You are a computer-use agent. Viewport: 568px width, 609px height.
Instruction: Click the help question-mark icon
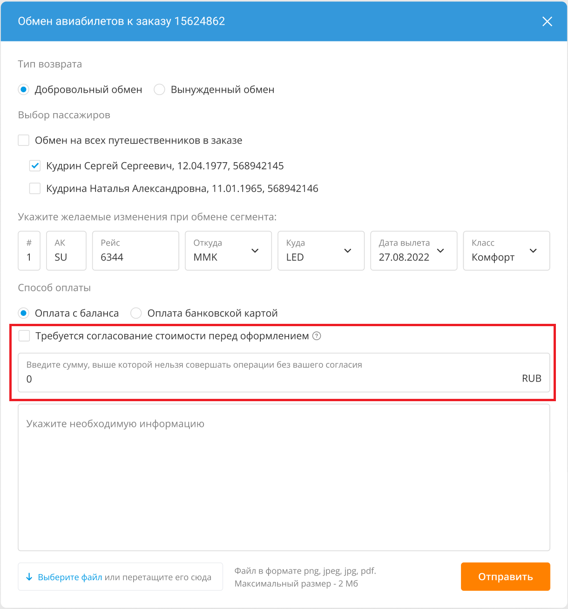pyautogui.click(x=317, y=336)
